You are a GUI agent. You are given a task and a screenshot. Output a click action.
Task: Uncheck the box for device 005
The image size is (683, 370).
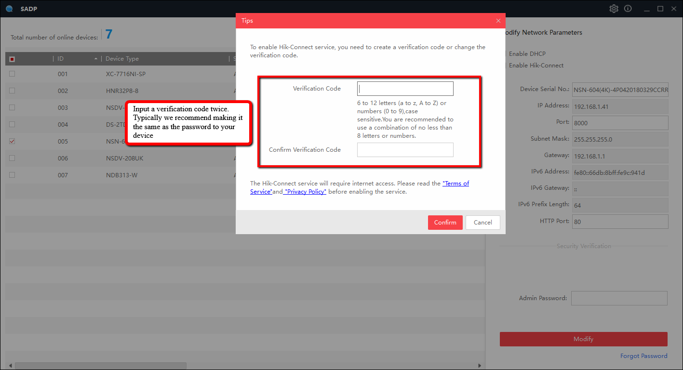click(x=12, y=141)
